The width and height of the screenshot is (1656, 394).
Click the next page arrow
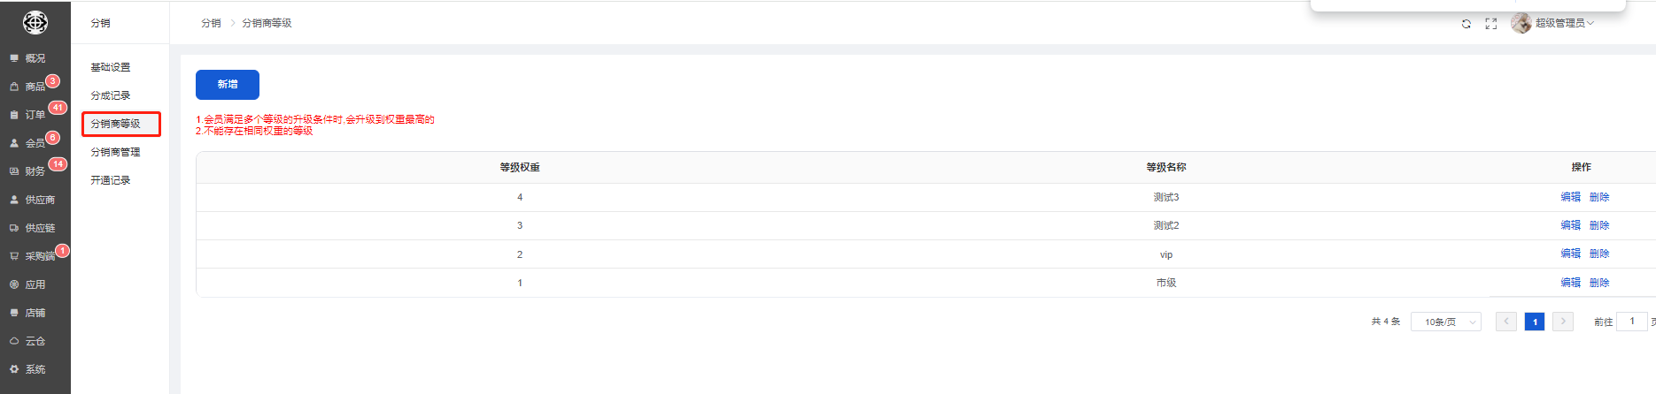tap(1563, 322)
